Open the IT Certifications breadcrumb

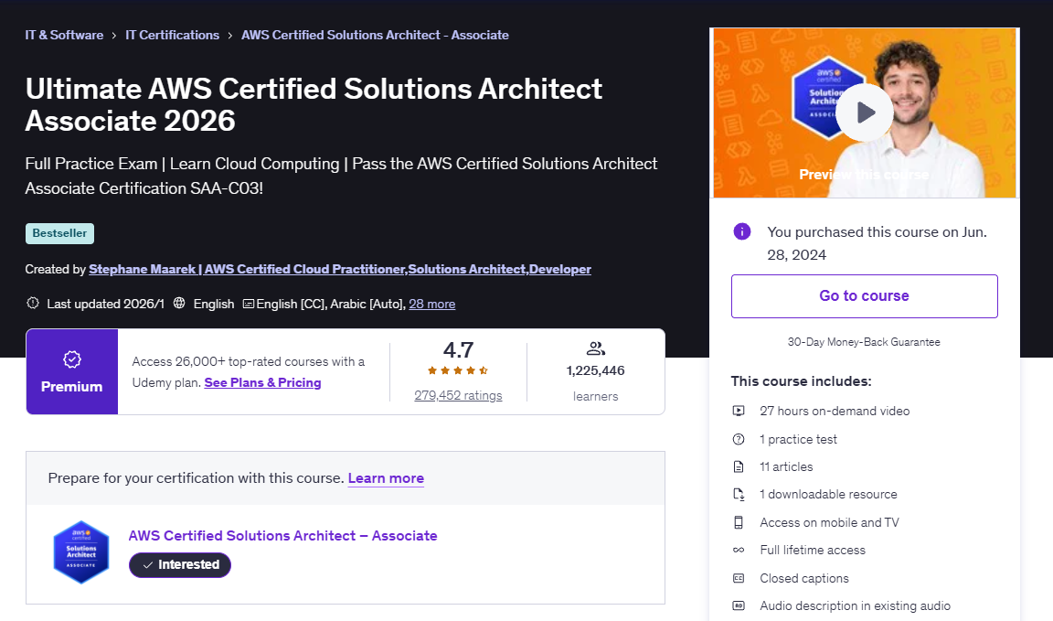(x=172, y=35)
